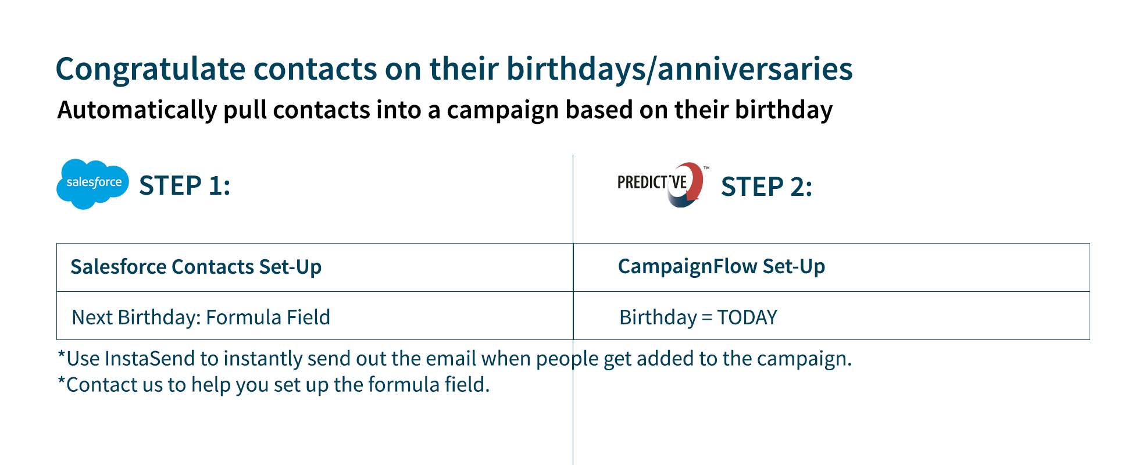Select the STEP 1: heading
1146x465 pixels.
[x=185, y=186]
